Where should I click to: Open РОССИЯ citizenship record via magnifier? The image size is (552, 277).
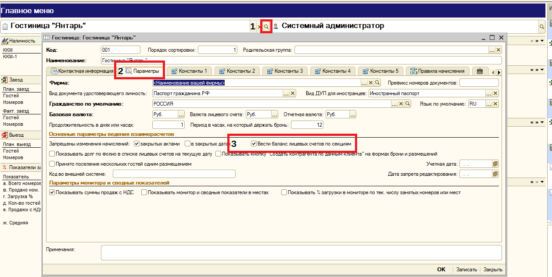click(408, 104)
